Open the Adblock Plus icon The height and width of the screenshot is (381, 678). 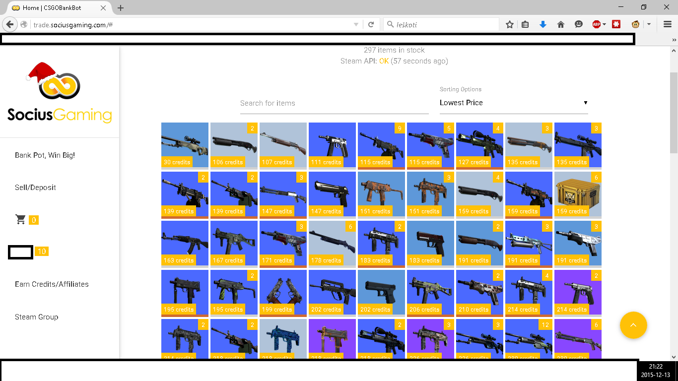click(x=596, y=24)
